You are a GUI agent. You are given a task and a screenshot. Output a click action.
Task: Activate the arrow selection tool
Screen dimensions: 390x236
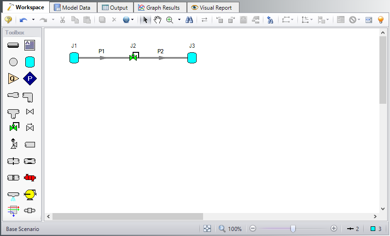coord(146,20)
